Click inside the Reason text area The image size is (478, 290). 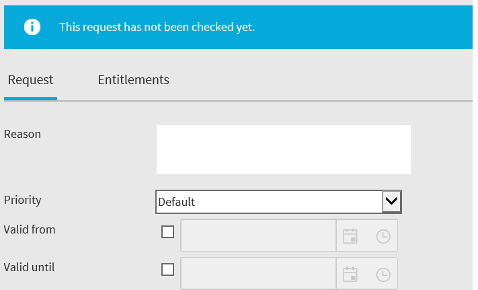284,150
